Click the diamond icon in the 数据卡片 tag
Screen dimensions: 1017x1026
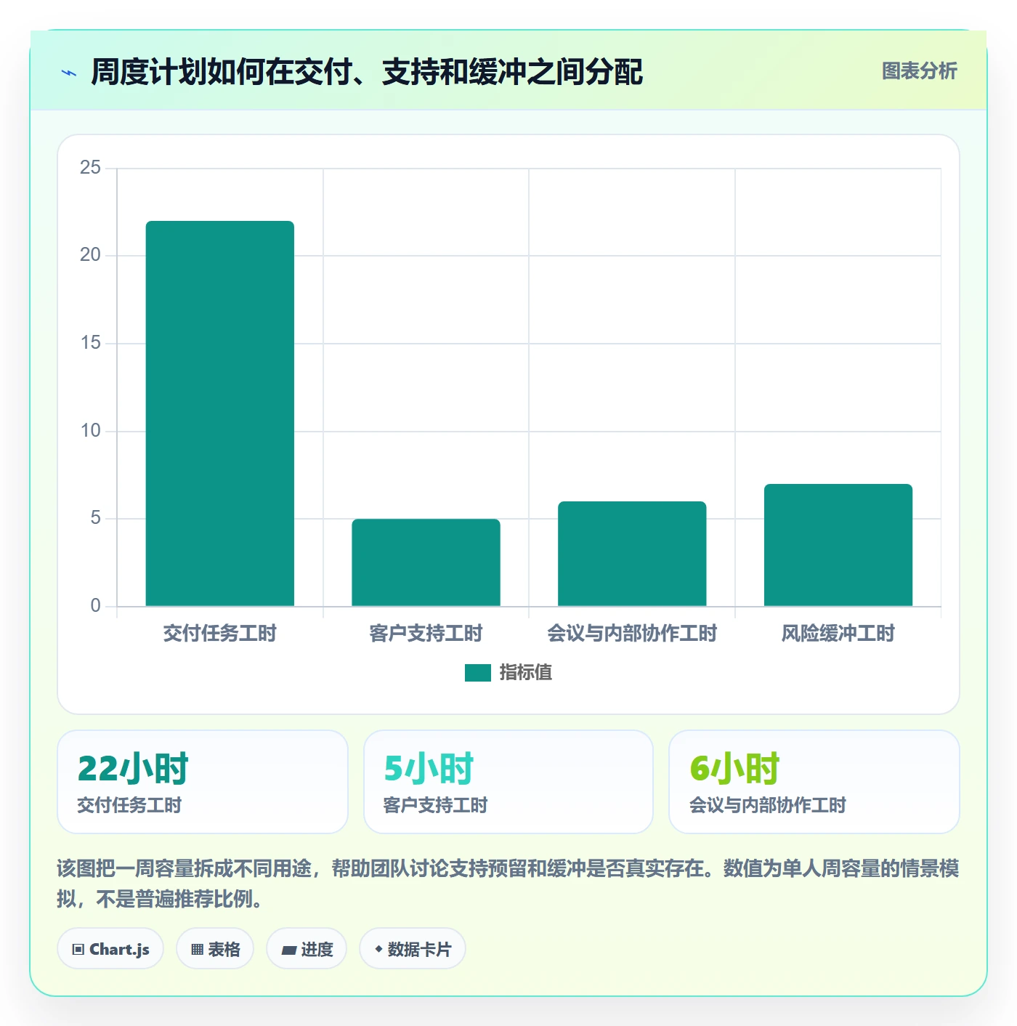[x=378, y=949]
